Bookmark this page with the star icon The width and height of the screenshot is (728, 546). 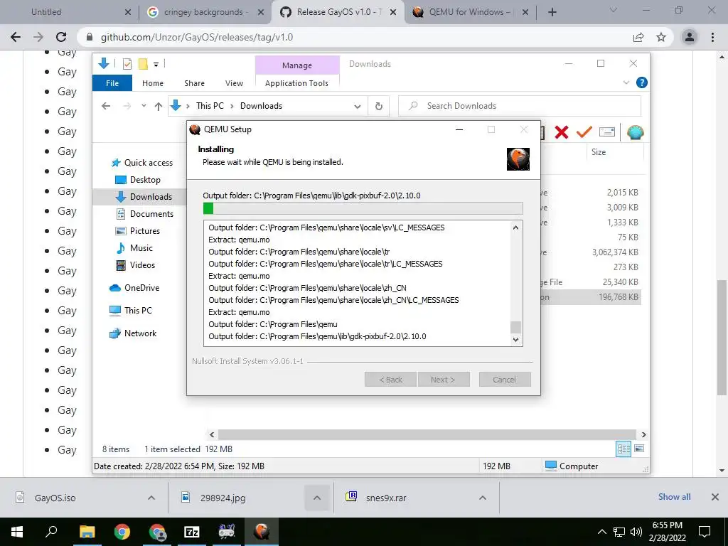click(661, 37)
